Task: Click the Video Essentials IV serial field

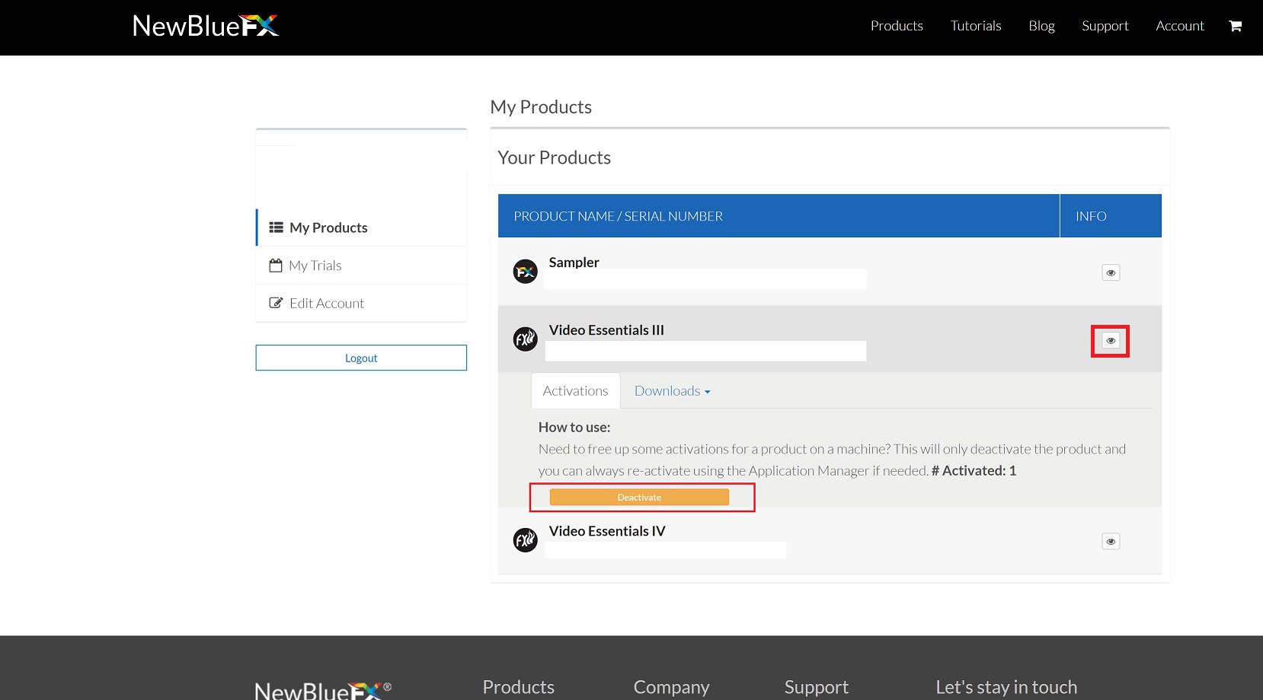Action: [666, 550]
